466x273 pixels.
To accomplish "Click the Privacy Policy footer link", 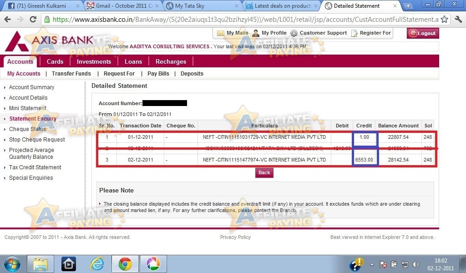I will point(235,237).
